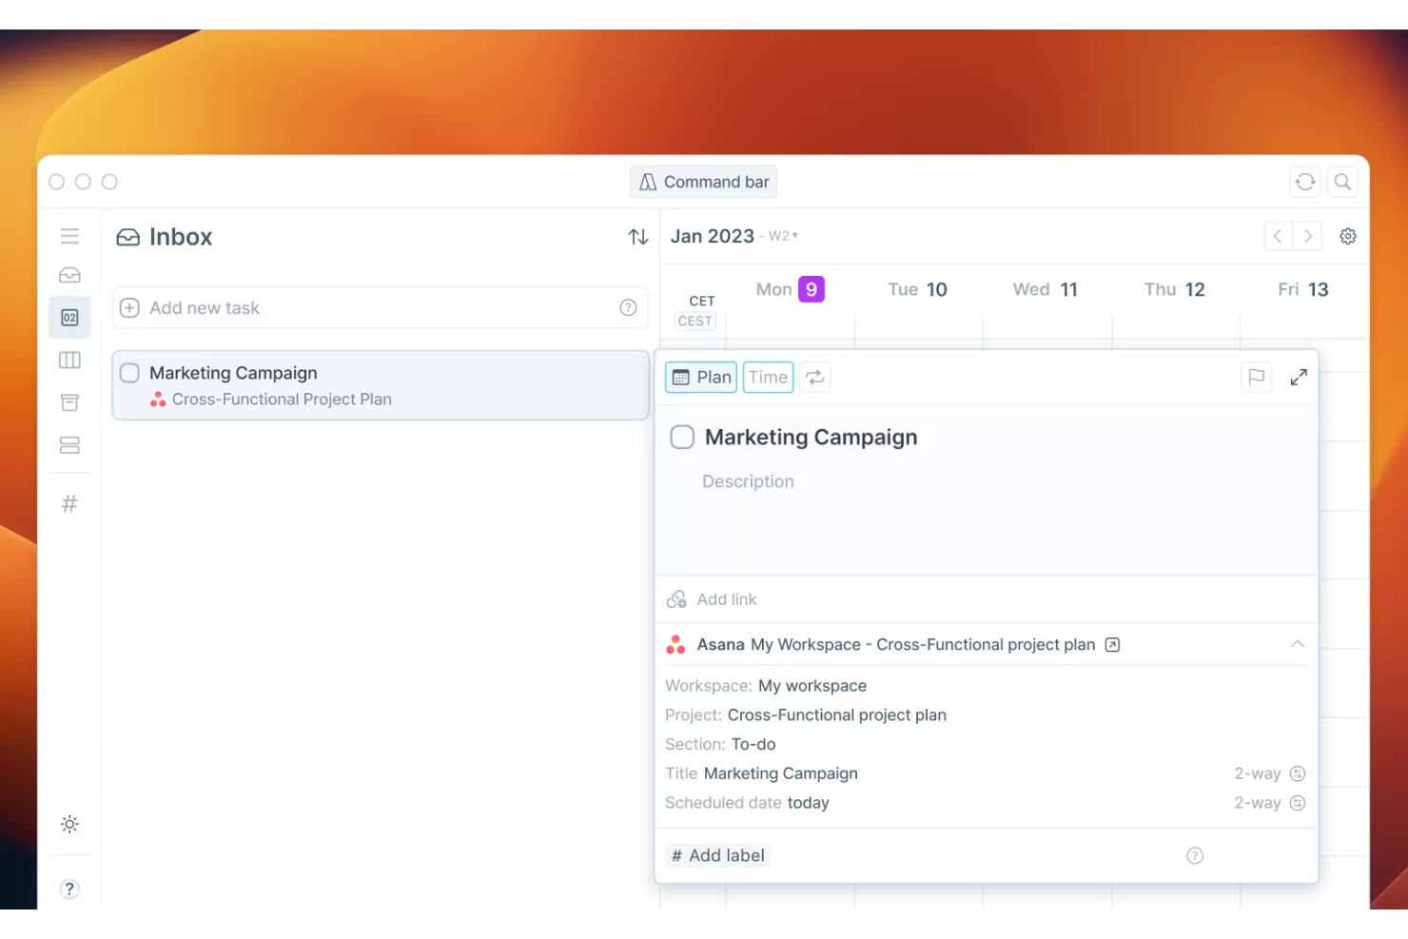Check off Marketing Campaign in inbox list
The image size is (1408, 939).
[130, 373]
